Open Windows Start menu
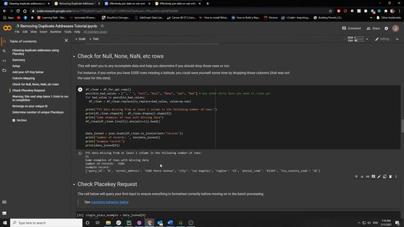The height and width of the screenshot is (227, 404). point(5,223)
